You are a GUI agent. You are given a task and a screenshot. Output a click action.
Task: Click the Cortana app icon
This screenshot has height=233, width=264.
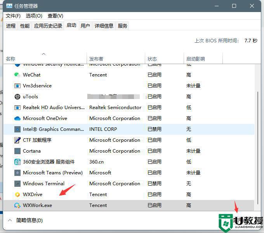17,151
